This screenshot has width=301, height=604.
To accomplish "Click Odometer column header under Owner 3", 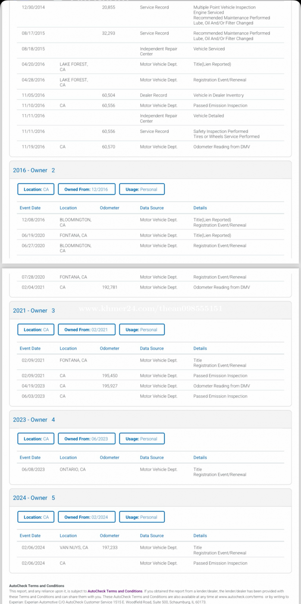I will pyautogui.click(x=110, y=348).
